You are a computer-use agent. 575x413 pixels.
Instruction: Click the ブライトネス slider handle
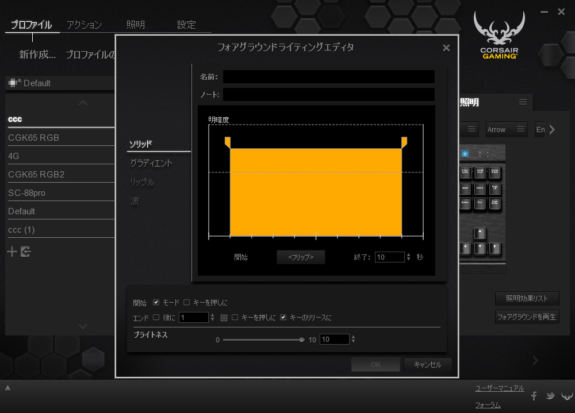coord(302,339)
